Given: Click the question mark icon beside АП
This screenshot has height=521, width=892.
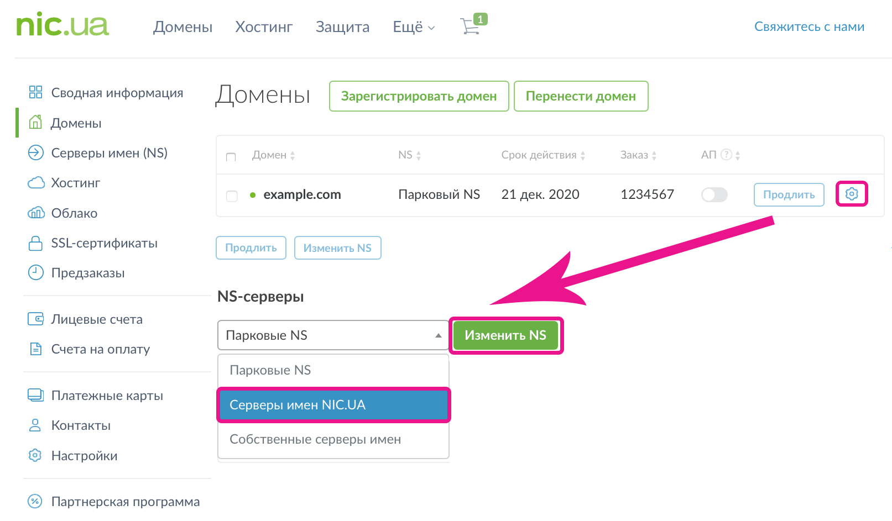Looking at the screenshot, I should click(x=727, y=155).
